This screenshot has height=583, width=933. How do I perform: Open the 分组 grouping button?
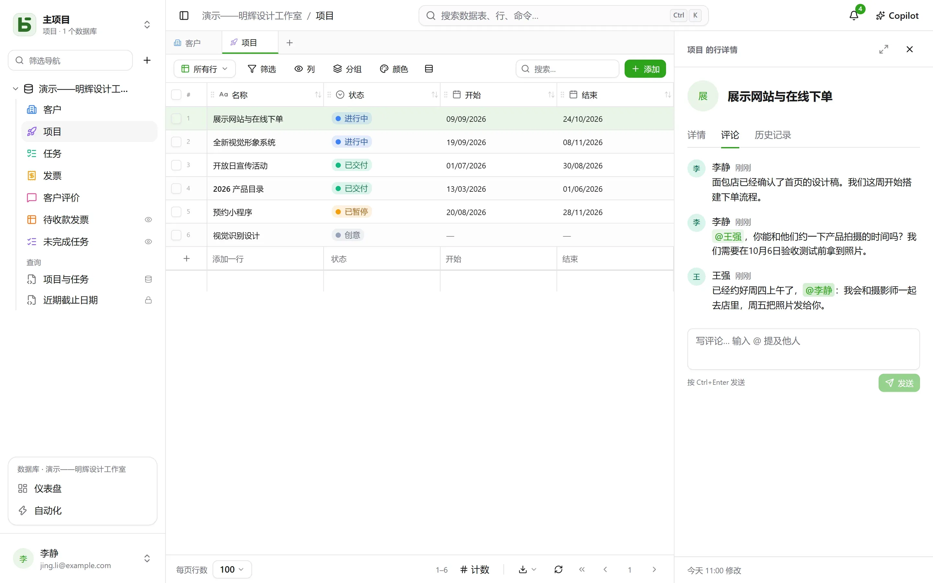point(347,69)
